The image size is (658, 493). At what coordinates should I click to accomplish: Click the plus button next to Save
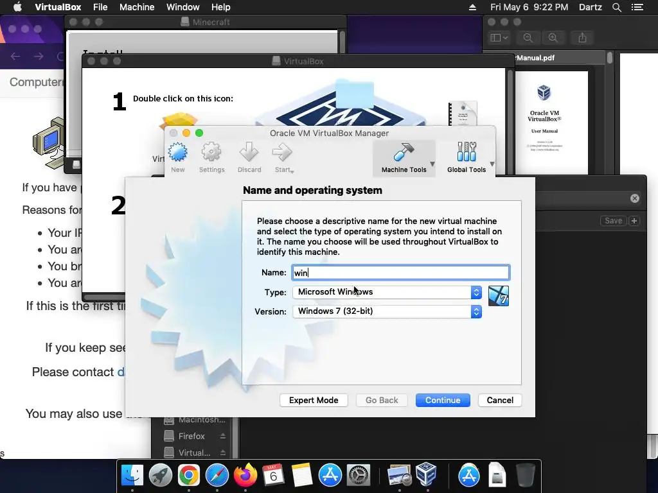click(x=634, y=221)
